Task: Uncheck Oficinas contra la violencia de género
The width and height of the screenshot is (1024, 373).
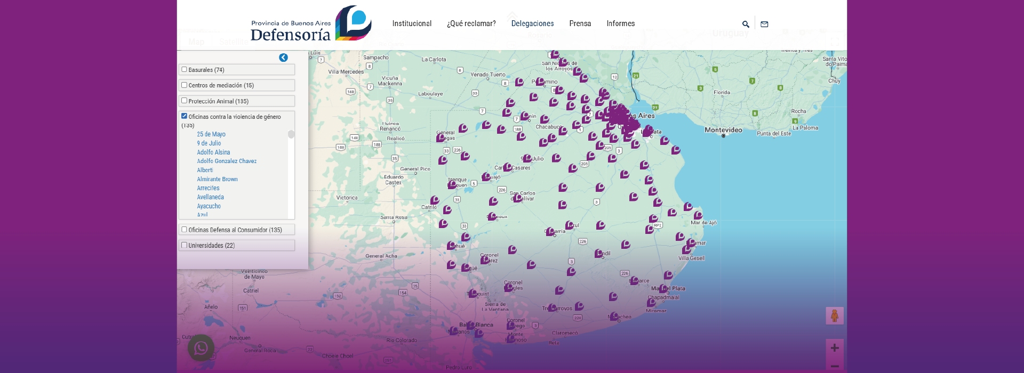Action: tap(184, 116)
